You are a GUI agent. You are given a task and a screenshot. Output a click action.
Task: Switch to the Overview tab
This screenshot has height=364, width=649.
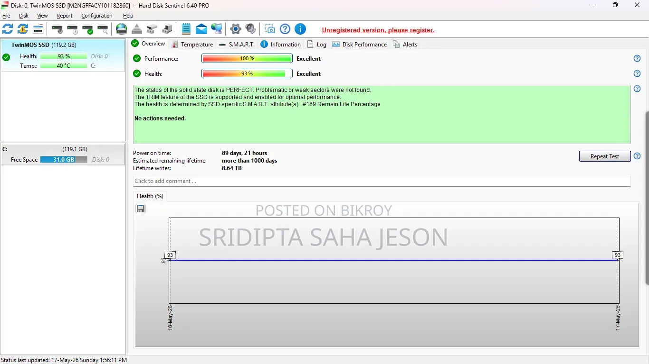tap(148, 44)
